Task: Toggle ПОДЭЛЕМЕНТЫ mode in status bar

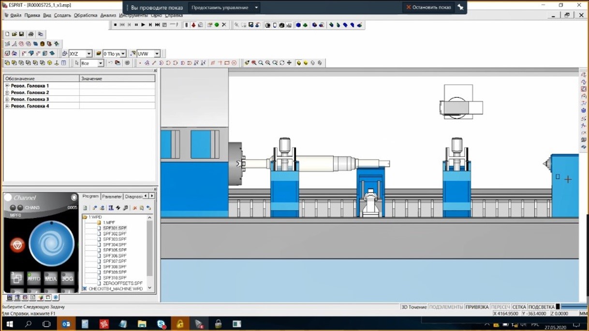Action: pos(446,307)
